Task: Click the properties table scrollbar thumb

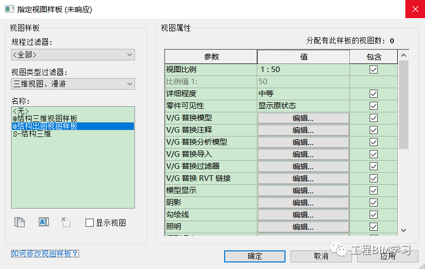Action: (x=403, y=105)
